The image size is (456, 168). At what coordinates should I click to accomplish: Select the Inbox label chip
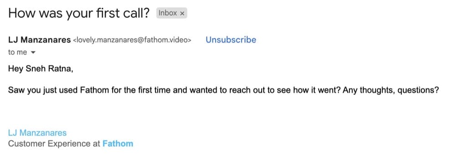point(171,13)
